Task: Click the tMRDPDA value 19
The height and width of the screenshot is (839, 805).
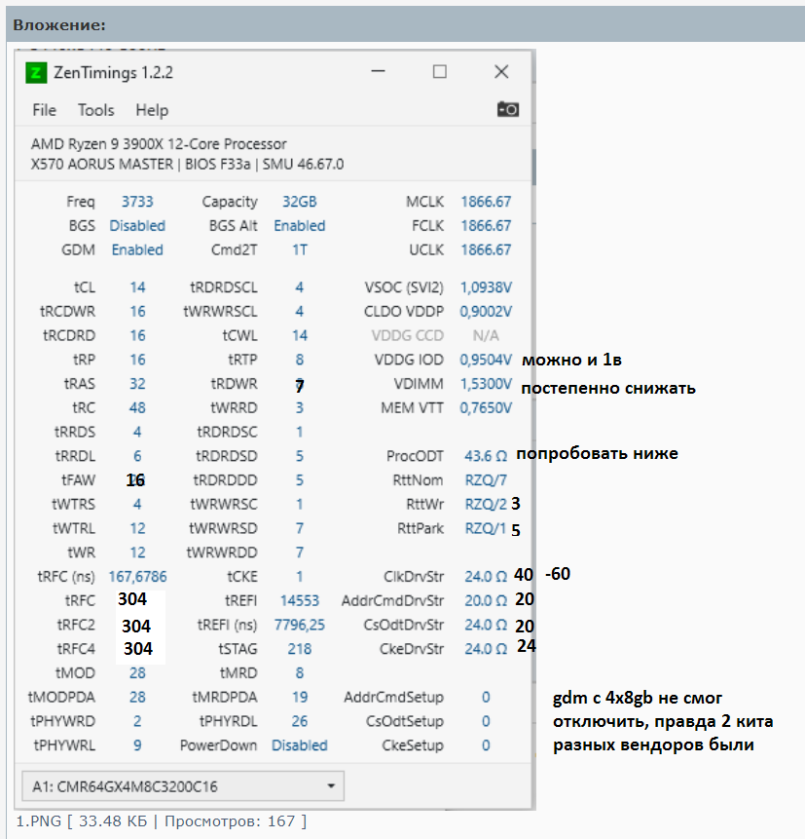Action: [300, 697]
